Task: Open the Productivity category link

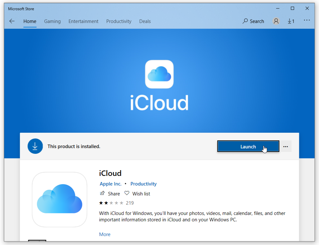Action: tap(143, 184)
